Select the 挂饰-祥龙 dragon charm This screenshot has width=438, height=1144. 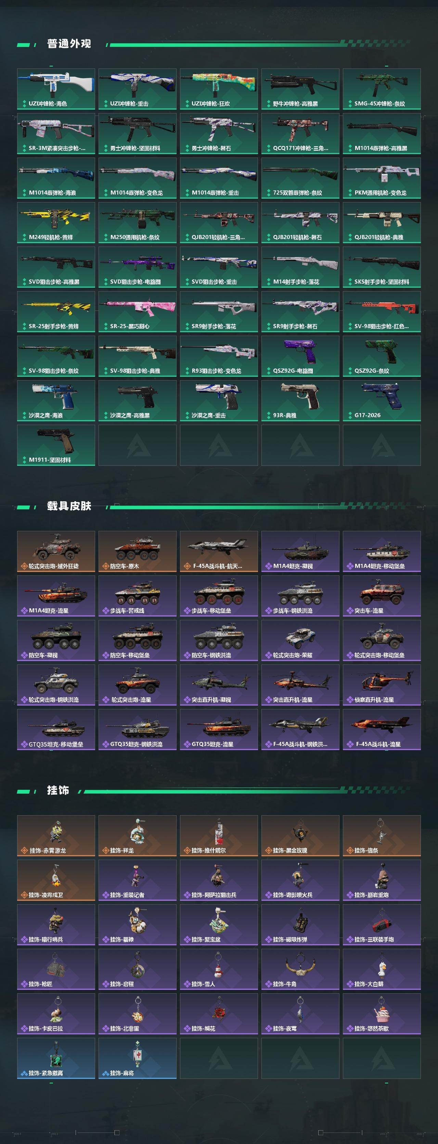pyautogui.click(x=138, y=836)
